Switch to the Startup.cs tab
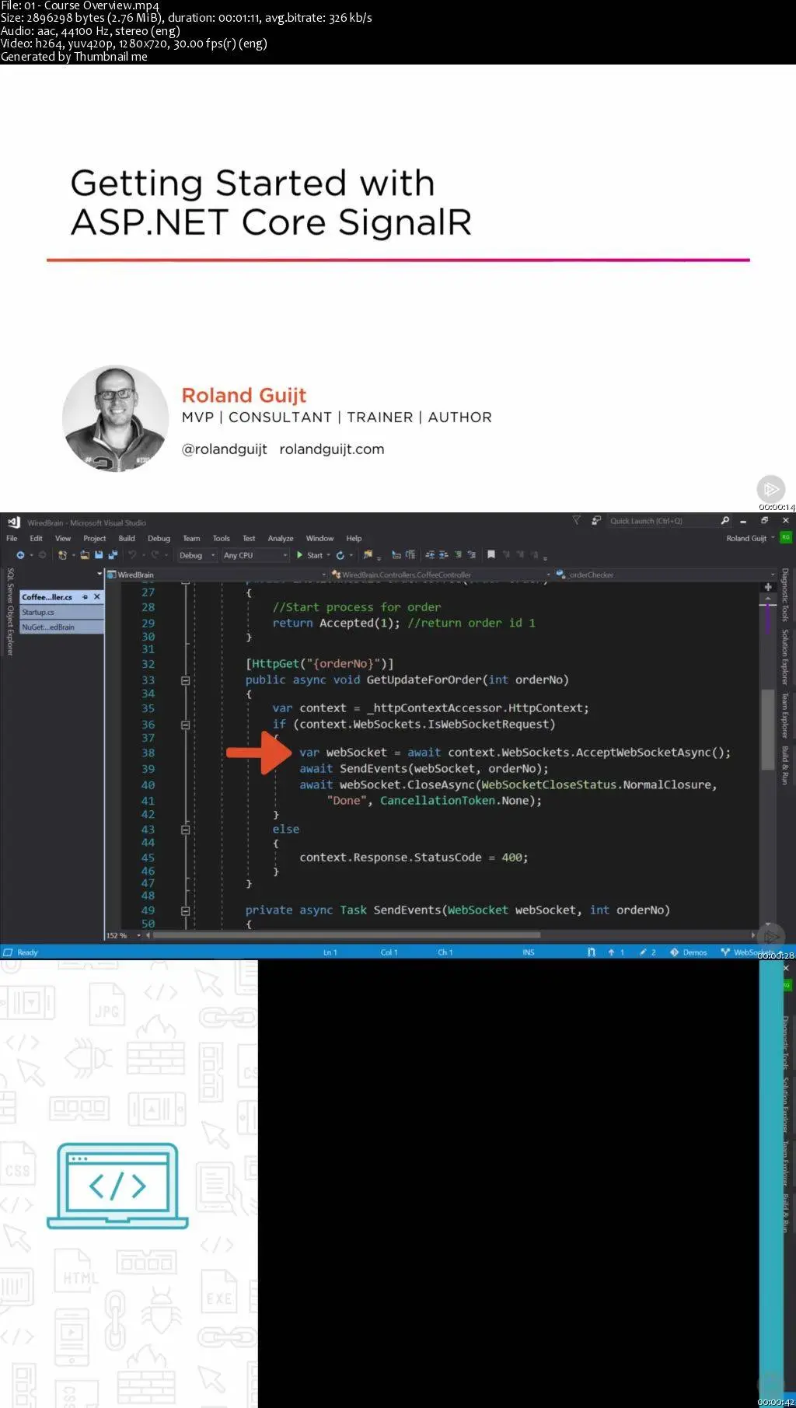 [61, 612]
